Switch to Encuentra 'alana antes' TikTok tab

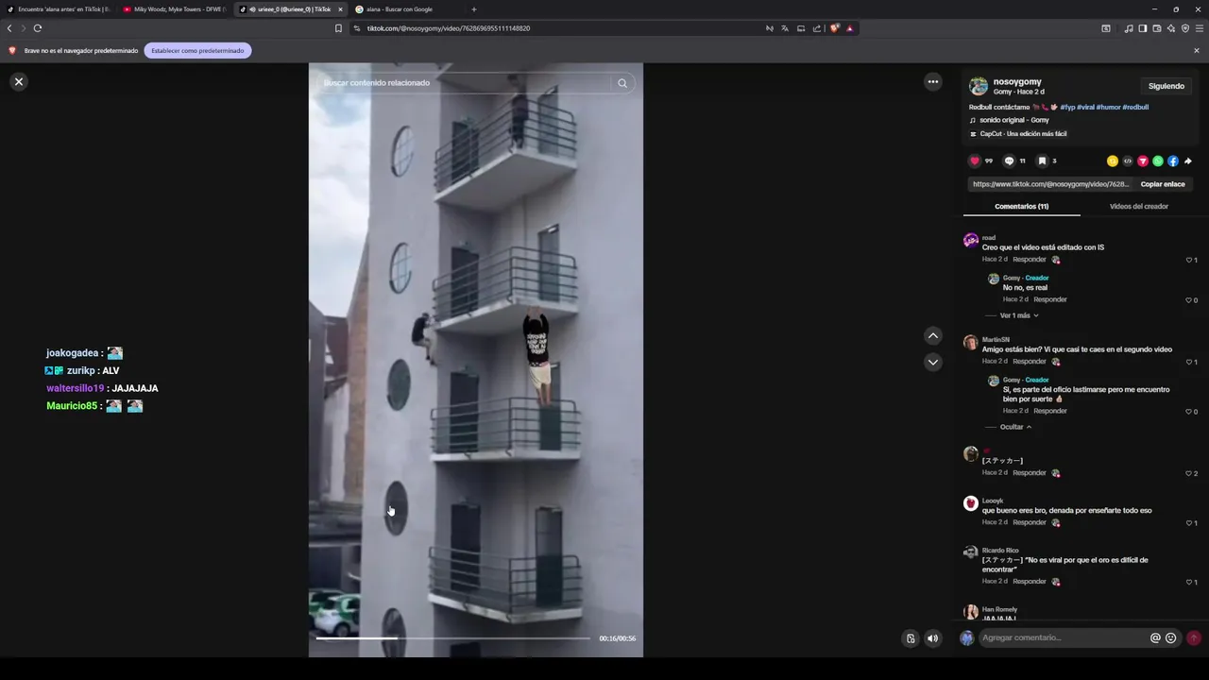[x=59, y=9]
